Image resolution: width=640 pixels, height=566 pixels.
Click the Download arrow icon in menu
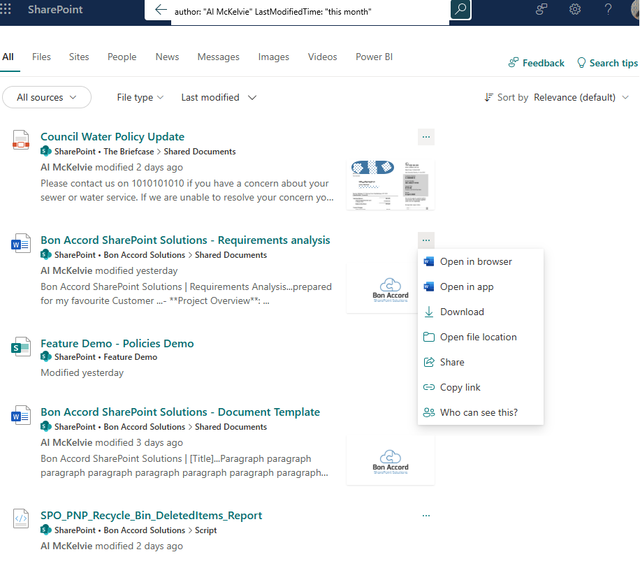pyautogui.click(x=429, y=312)
